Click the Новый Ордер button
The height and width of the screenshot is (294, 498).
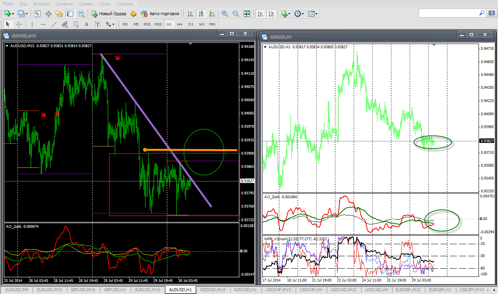tap(109, 14)
